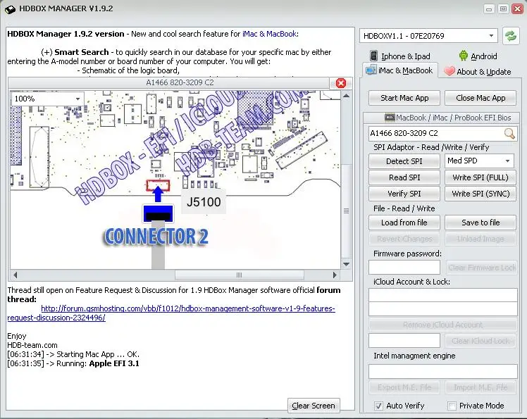Click the 'iMac & MacBook' link in the announcement
527x419 pixels.
coord(269,34)
